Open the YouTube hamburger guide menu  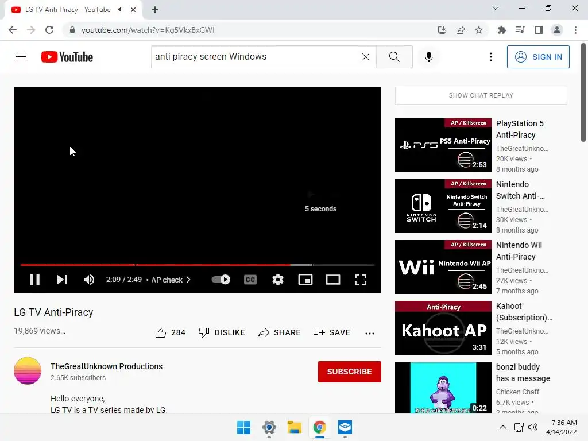[x=21, y=57]
